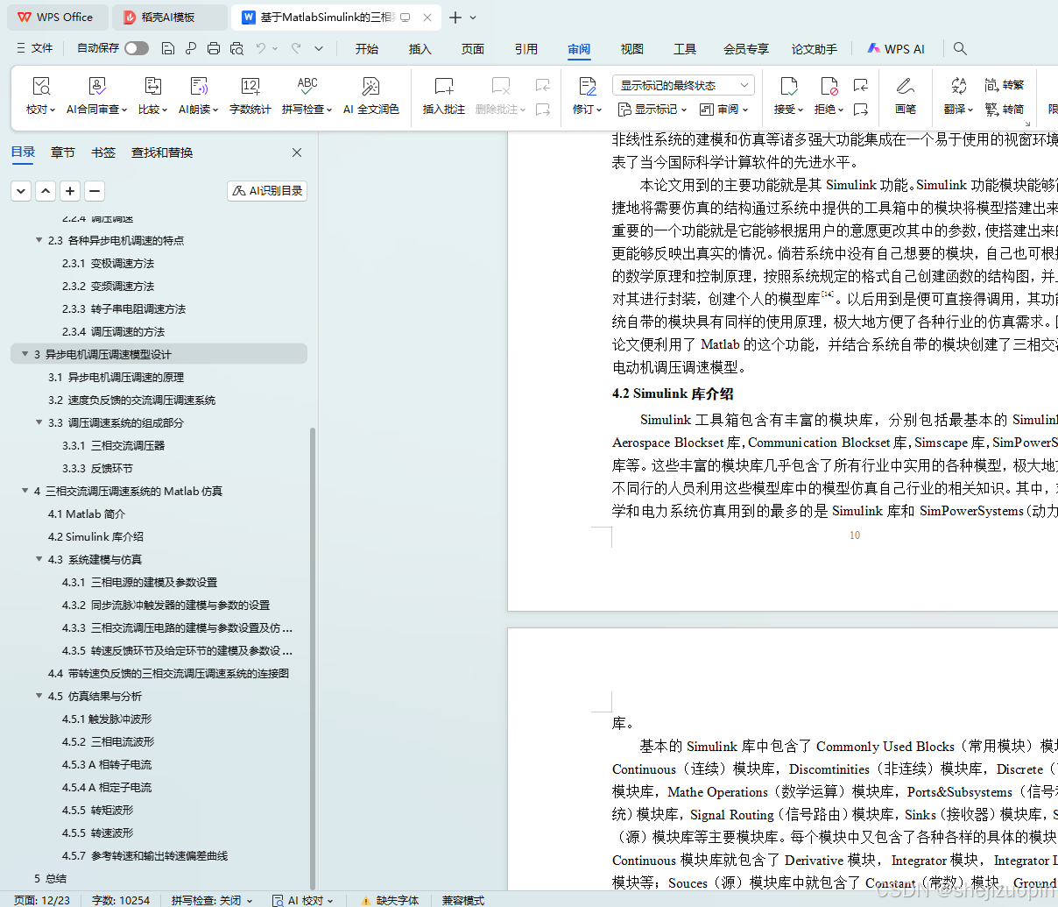Open the 插入 ribbon tab

[x=420, y=49]
